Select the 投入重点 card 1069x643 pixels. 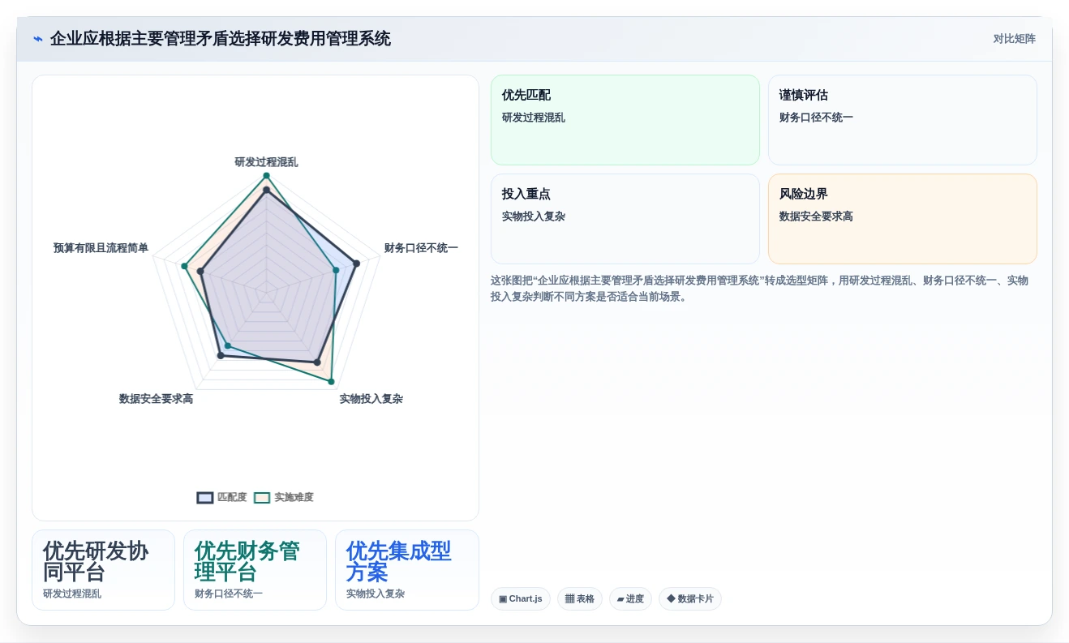coord(625,219)
